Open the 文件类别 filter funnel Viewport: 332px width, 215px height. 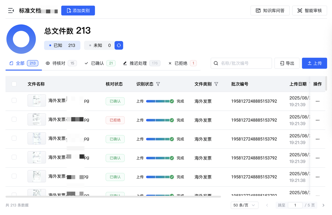pos(216,84)
